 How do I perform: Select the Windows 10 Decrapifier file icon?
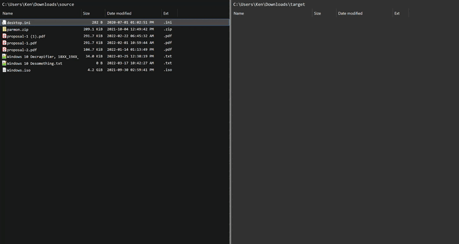coord(4,56)
